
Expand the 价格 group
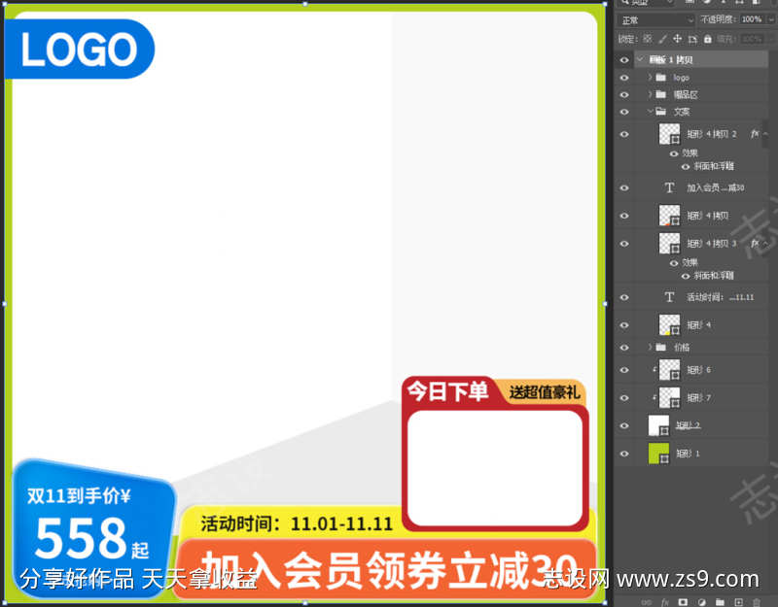650,347
